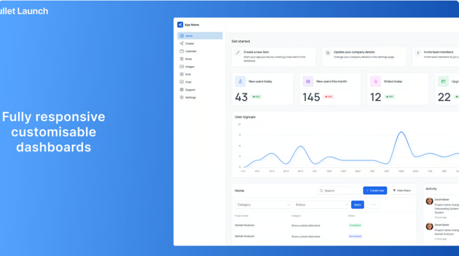459x256 pixels.
Task: Click the blue Apply filter button
Action: point(357,204)
